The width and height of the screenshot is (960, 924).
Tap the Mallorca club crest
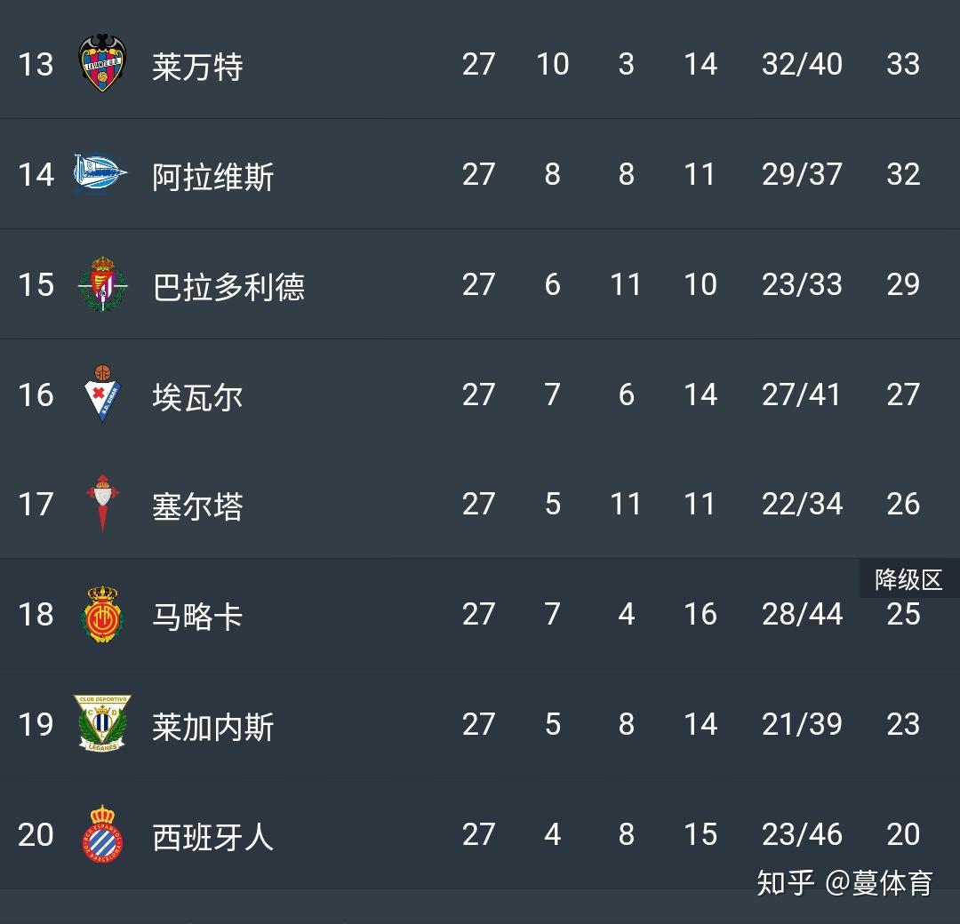point(102,614)
